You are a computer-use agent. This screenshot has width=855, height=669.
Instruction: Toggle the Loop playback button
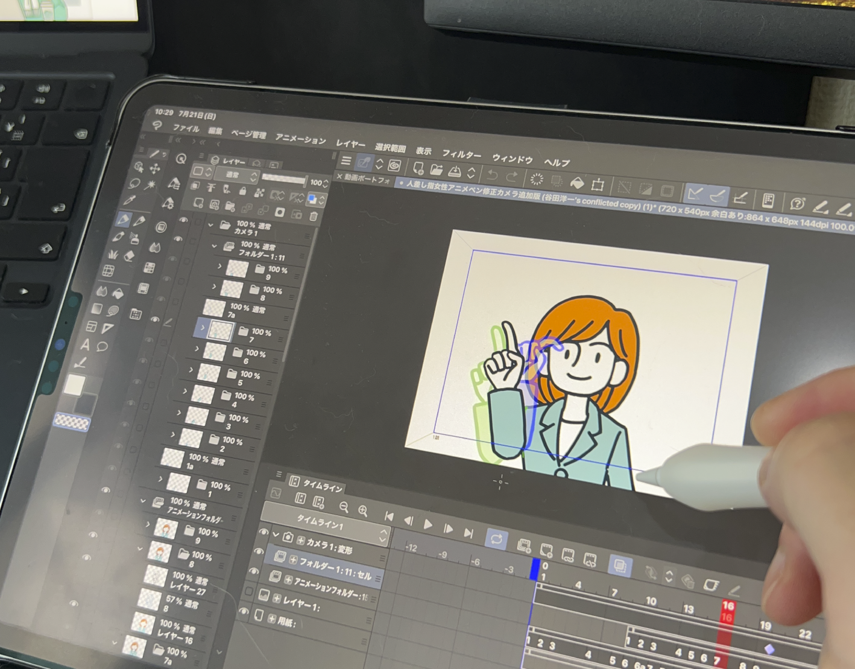496,539
